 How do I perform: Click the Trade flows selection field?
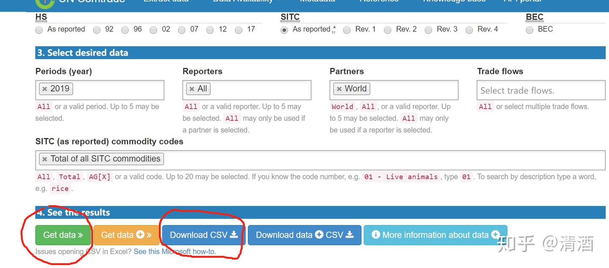(540, 90)
